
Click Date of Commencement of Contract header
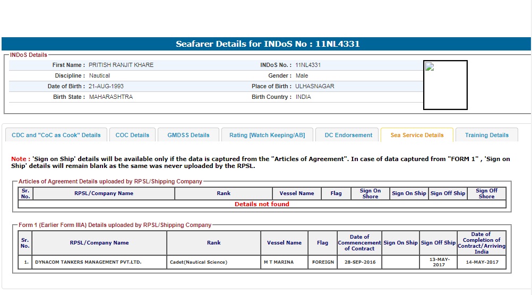tap(359, 243)
